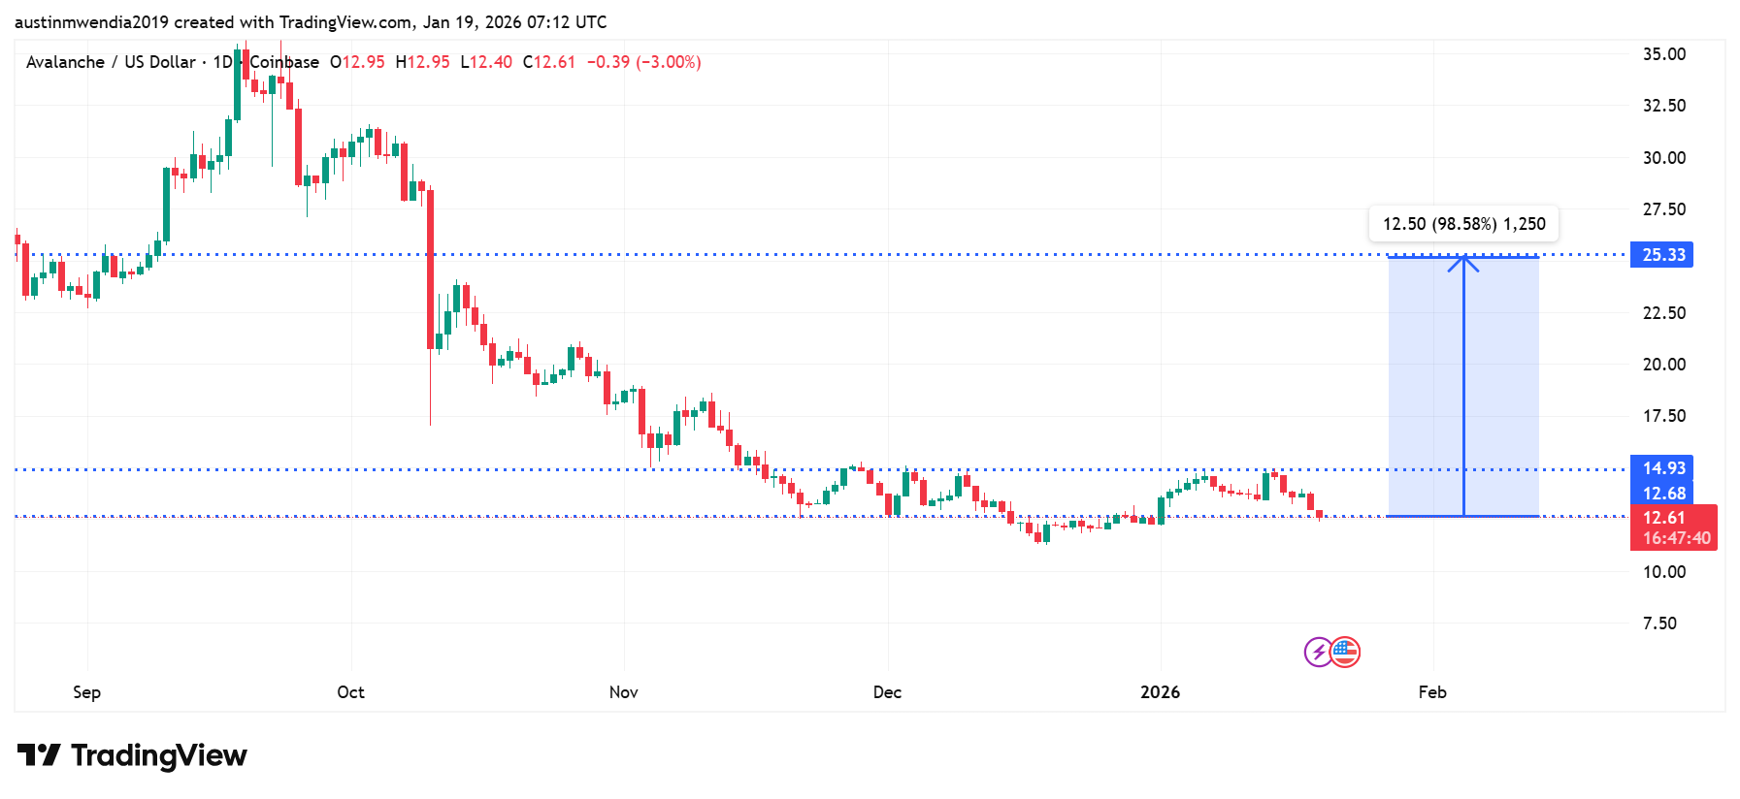The height and width of the screenshot is (799, 1740).
Task: Click the 1D interval in chart legend
Action: point(222,62)
